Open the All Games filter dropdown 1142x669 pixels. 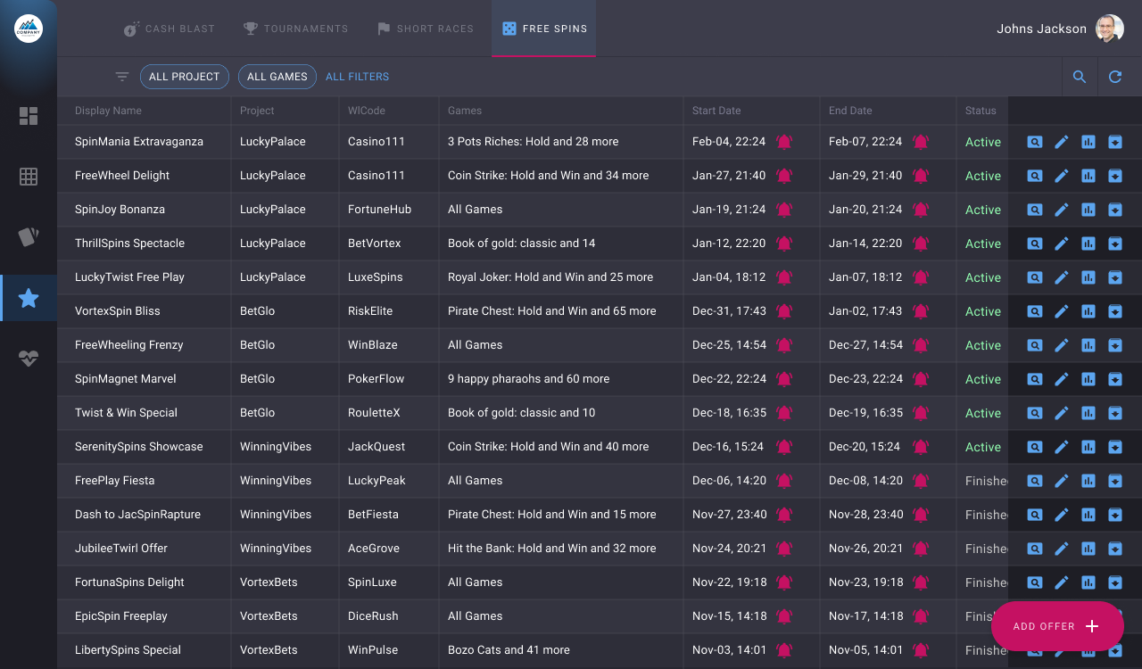pos(277,77)
